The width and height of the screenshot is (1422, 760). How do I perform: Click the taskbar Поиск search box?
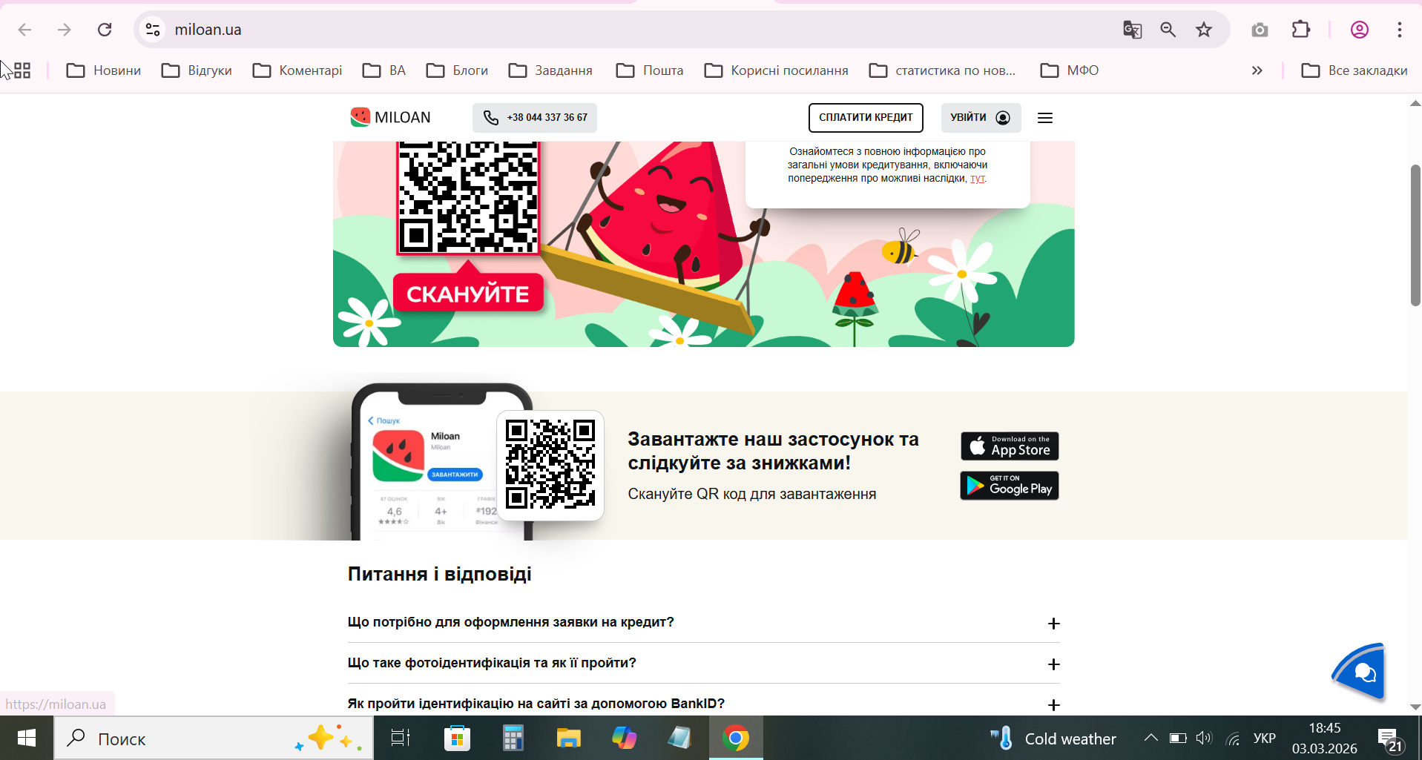(214, 738)
